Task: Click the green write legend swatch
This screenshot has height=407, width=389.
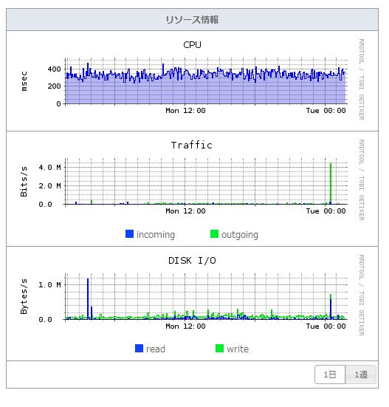Action: pos(219,349)
